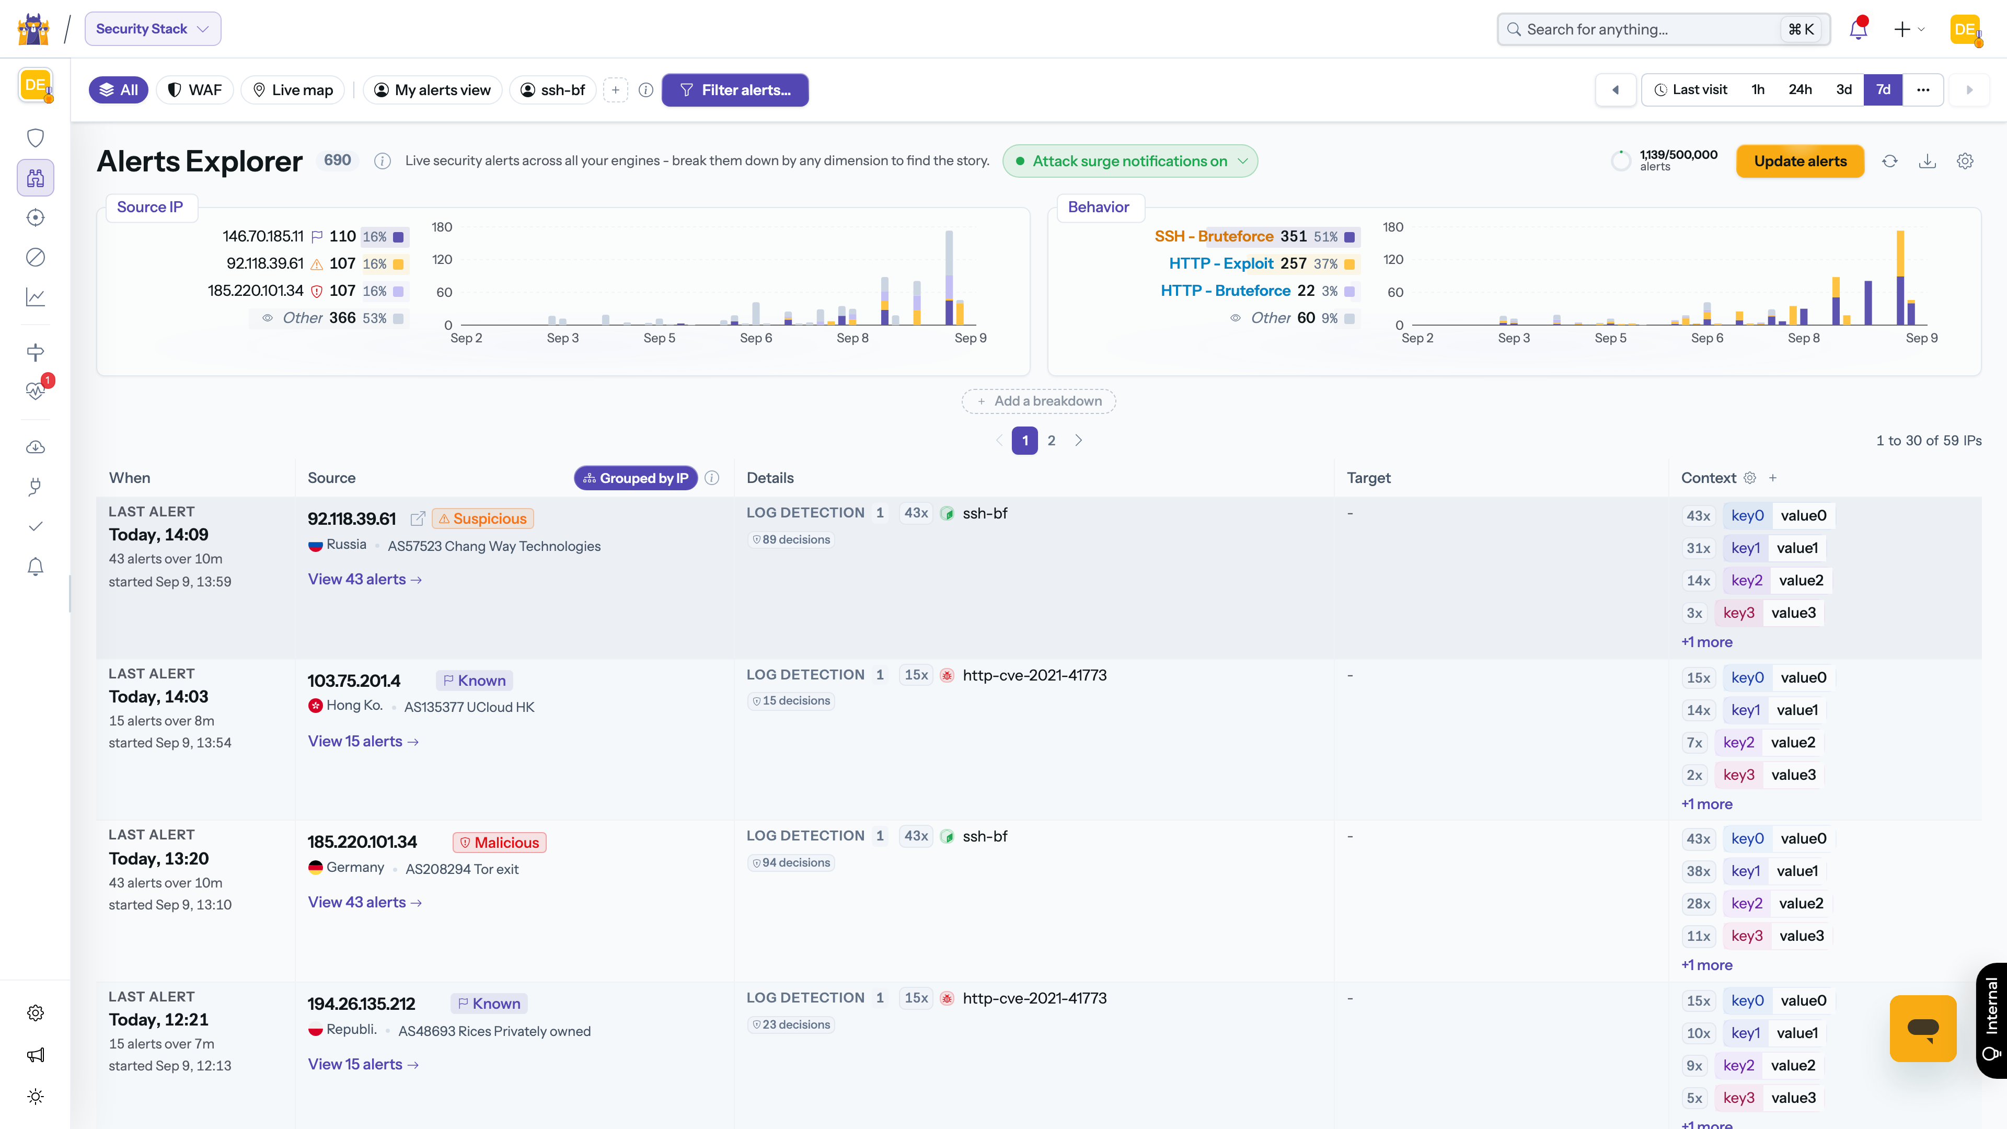The height and width of the screenshot is (1129, 2007).
Task: Click the HTTP - Exploit yellow swatch
Action: 1349,264
